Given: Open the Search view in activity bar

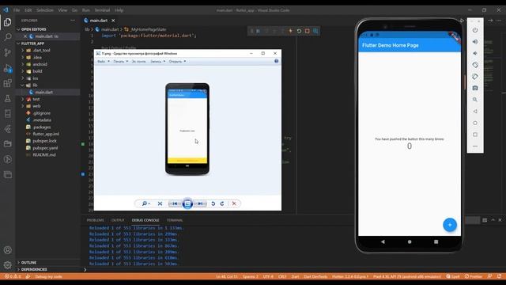Looking at the screenshot, I should 7,37.
